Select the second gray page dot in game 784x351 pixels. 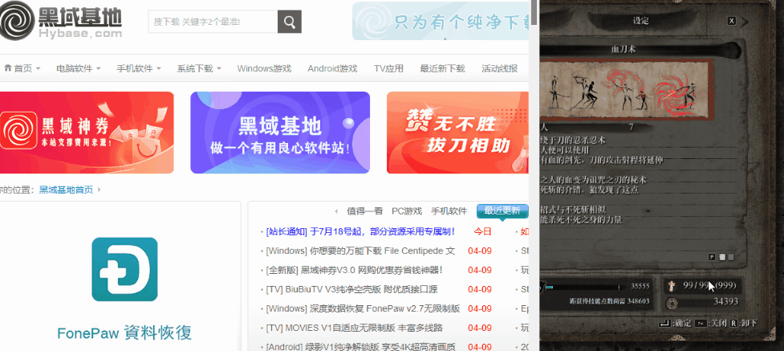[x=730, y=257]
